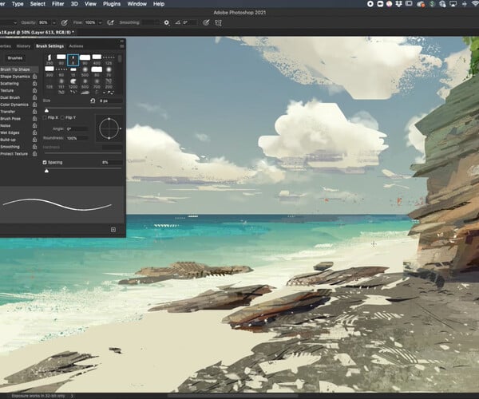The image size is (479, 399).
Task: Open the Filter menu
Action: click(59, 4)
